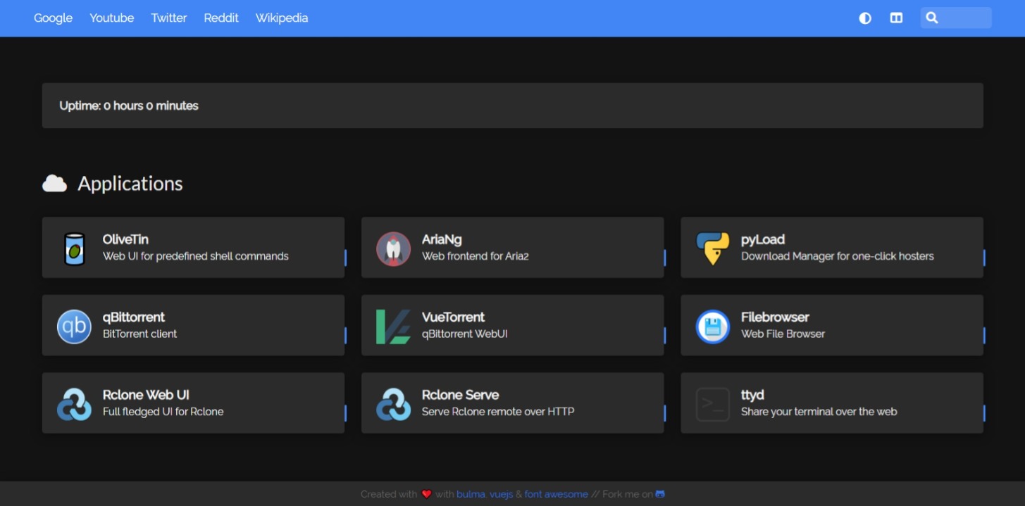Viewport: 1025px width, 506px height.
Task: Follow the vuejs link in the footer
Action: point(501,494)
